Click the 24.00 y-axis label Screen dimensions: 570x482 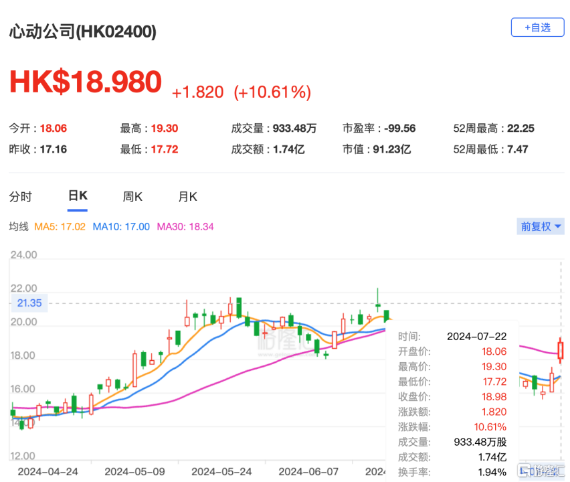click(23, 254)
